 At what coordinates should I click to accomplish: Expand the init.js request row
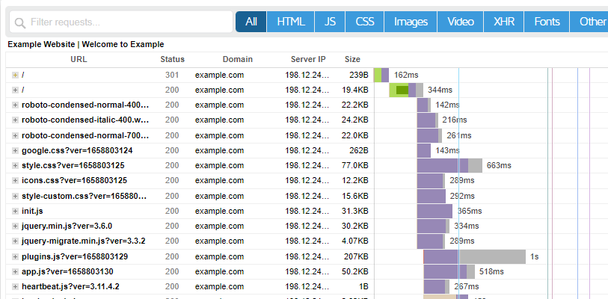(15, 211)
